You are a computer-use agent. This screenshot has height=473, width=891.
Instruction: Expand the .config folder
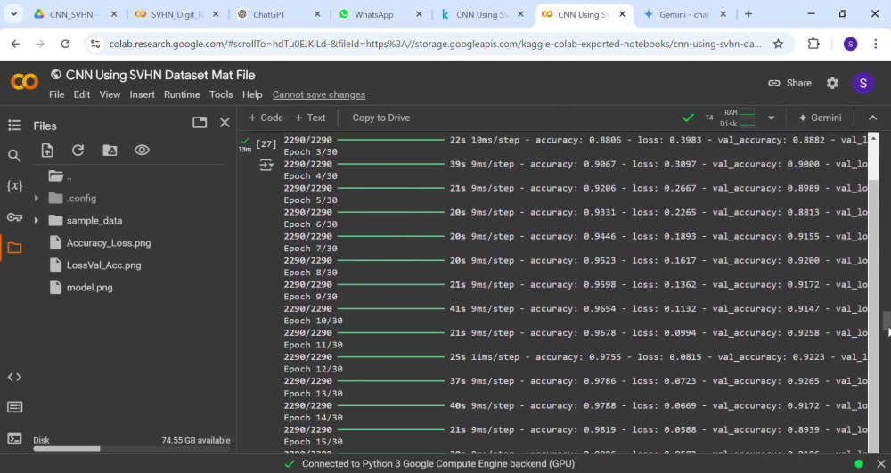click(37, 198)
